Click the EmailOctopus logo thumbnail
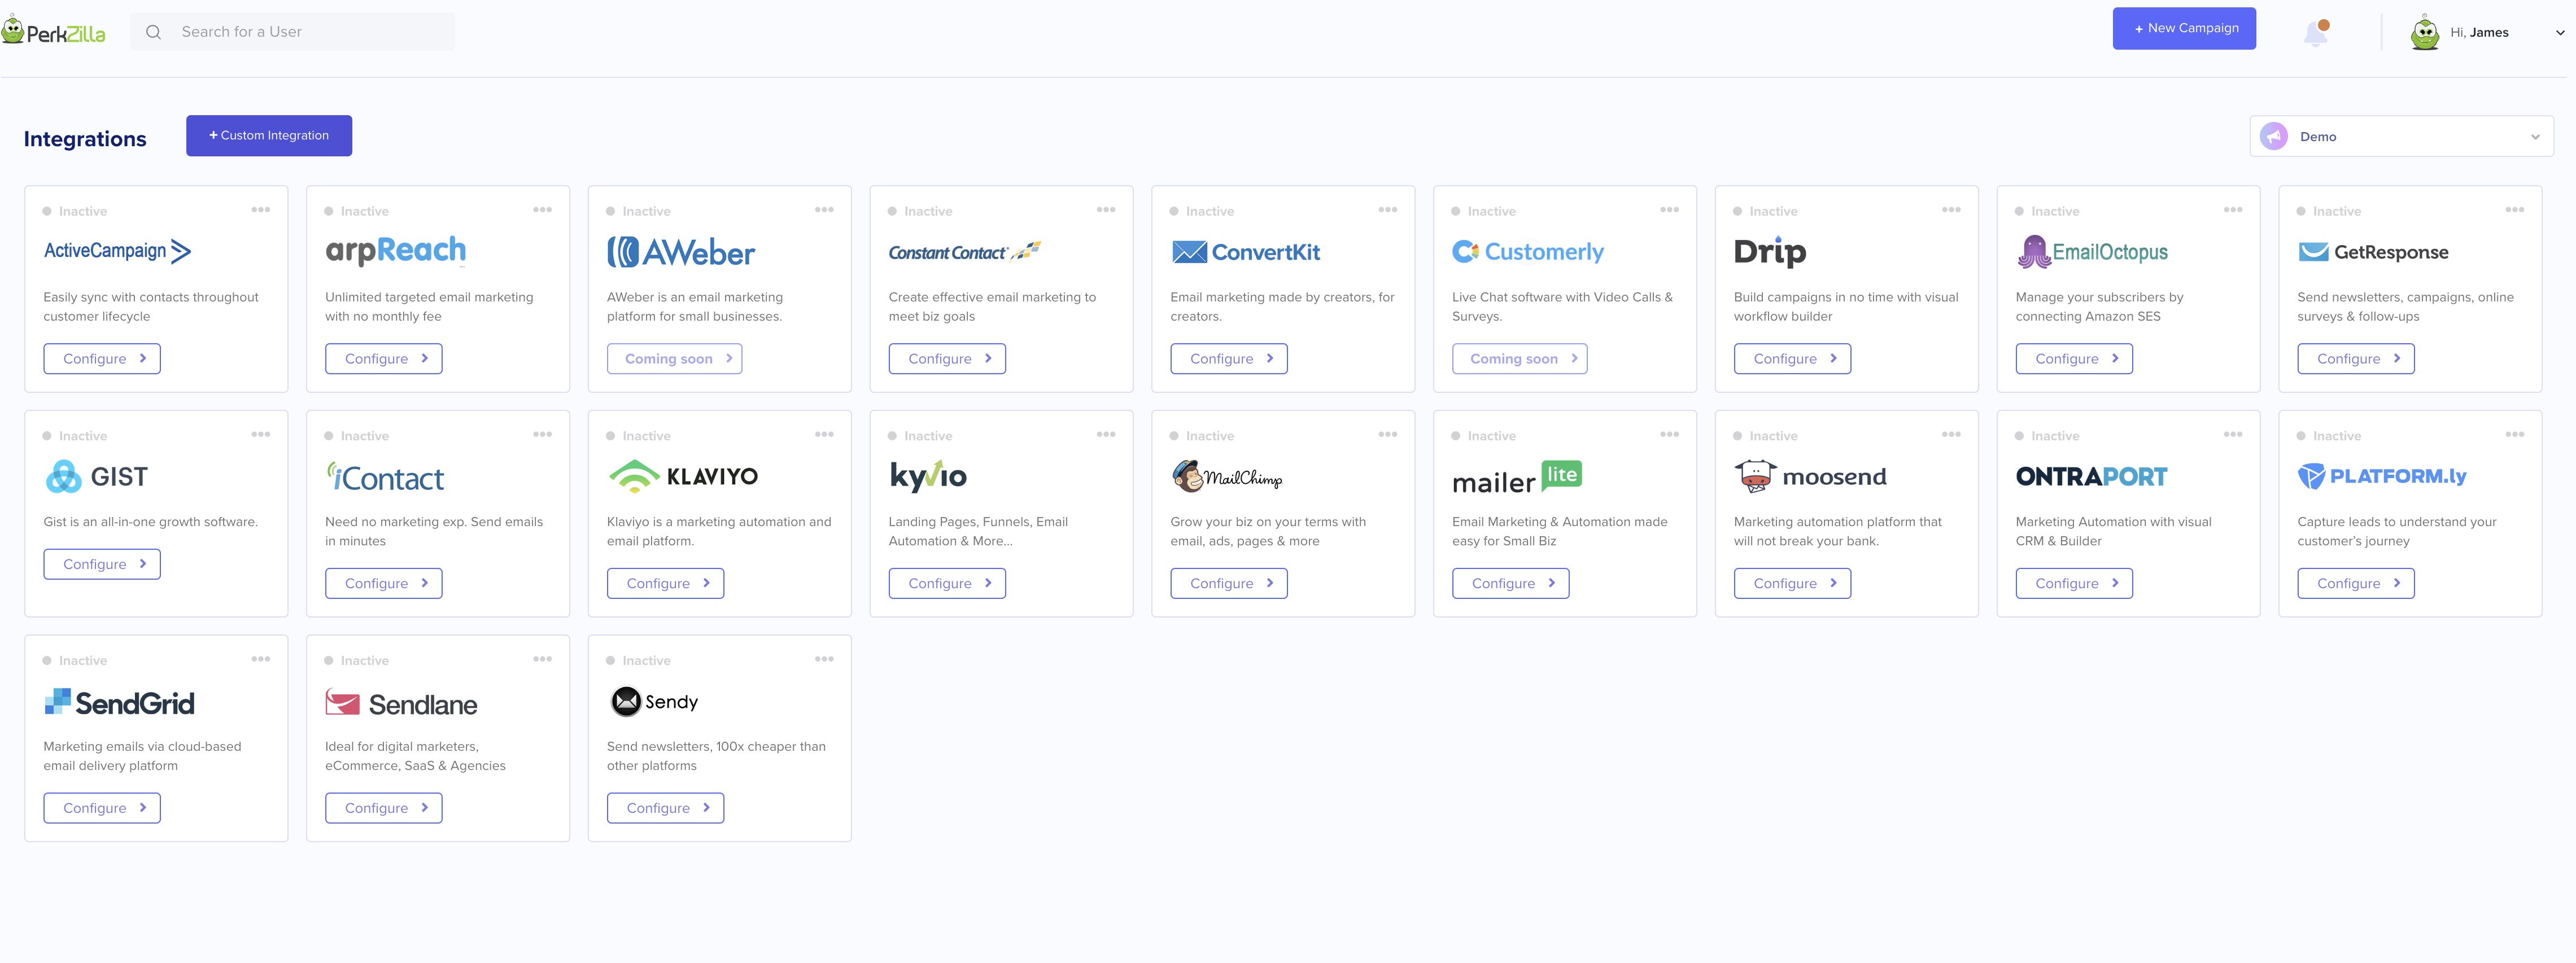 pyautogui.click(x=2092, y=252)
